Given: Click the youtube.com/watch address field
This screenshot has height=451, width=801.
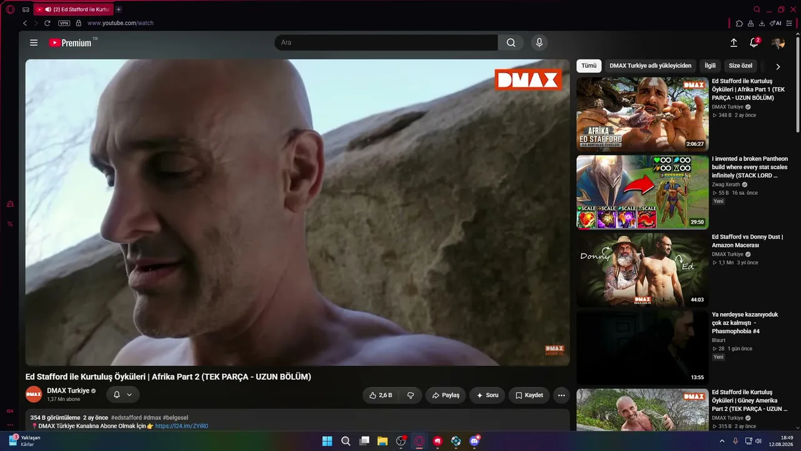Looking at the screenshot, I should pyautogui.click(x=120, y=23).
